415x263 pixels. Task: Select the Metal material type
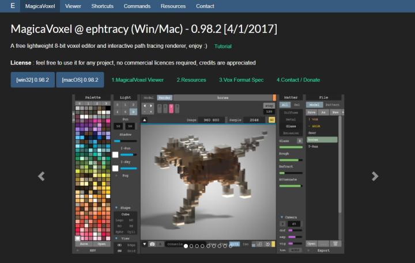291,120
